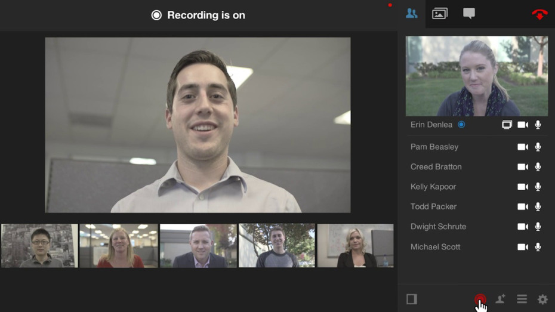Toggle the sidebar layout panel icon
Image resolution: width=555 pixels, height=312 pixels.
click(x=412, y=299)
